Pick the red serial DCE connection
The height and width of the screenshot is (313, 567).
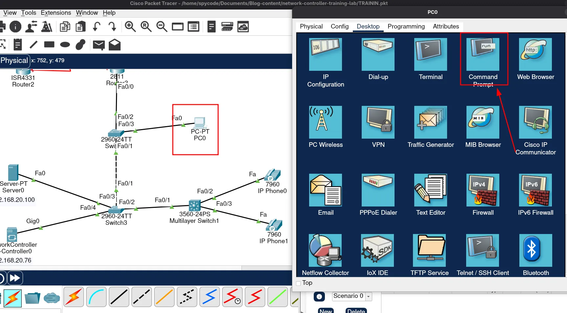click(232, 297)
